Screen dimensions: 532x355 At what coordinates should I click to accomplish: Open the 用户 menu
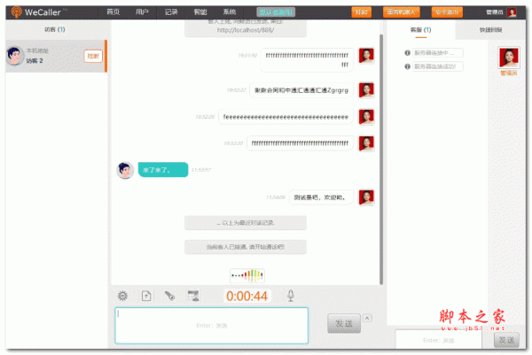[142, 12]
